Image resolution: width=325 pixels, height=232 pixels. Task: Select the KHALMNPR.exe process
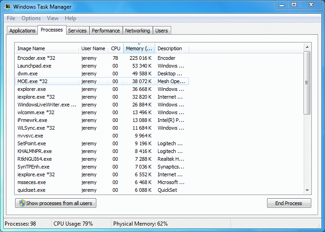coord(102,151)
